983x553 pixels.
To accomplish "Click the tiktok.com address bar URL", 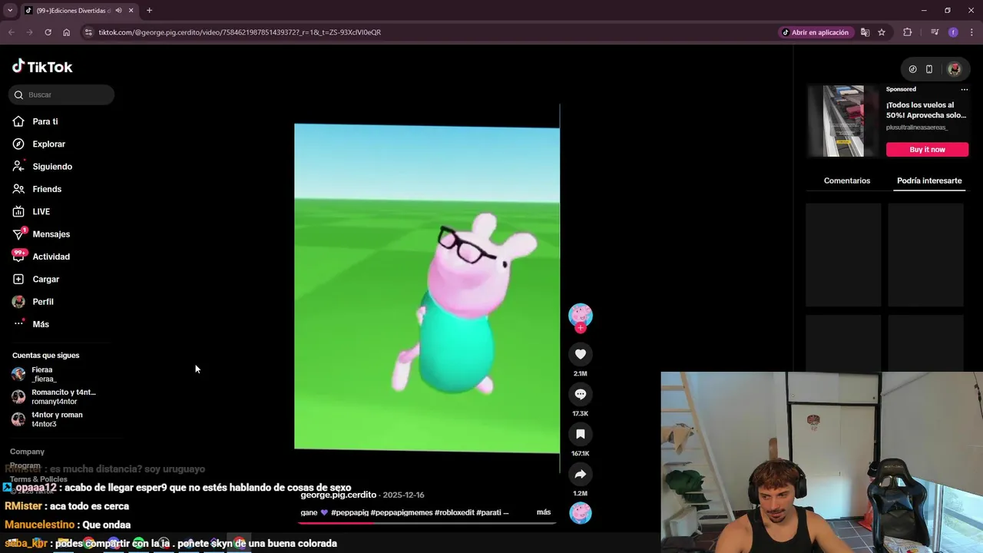I will tap(240, 32).
